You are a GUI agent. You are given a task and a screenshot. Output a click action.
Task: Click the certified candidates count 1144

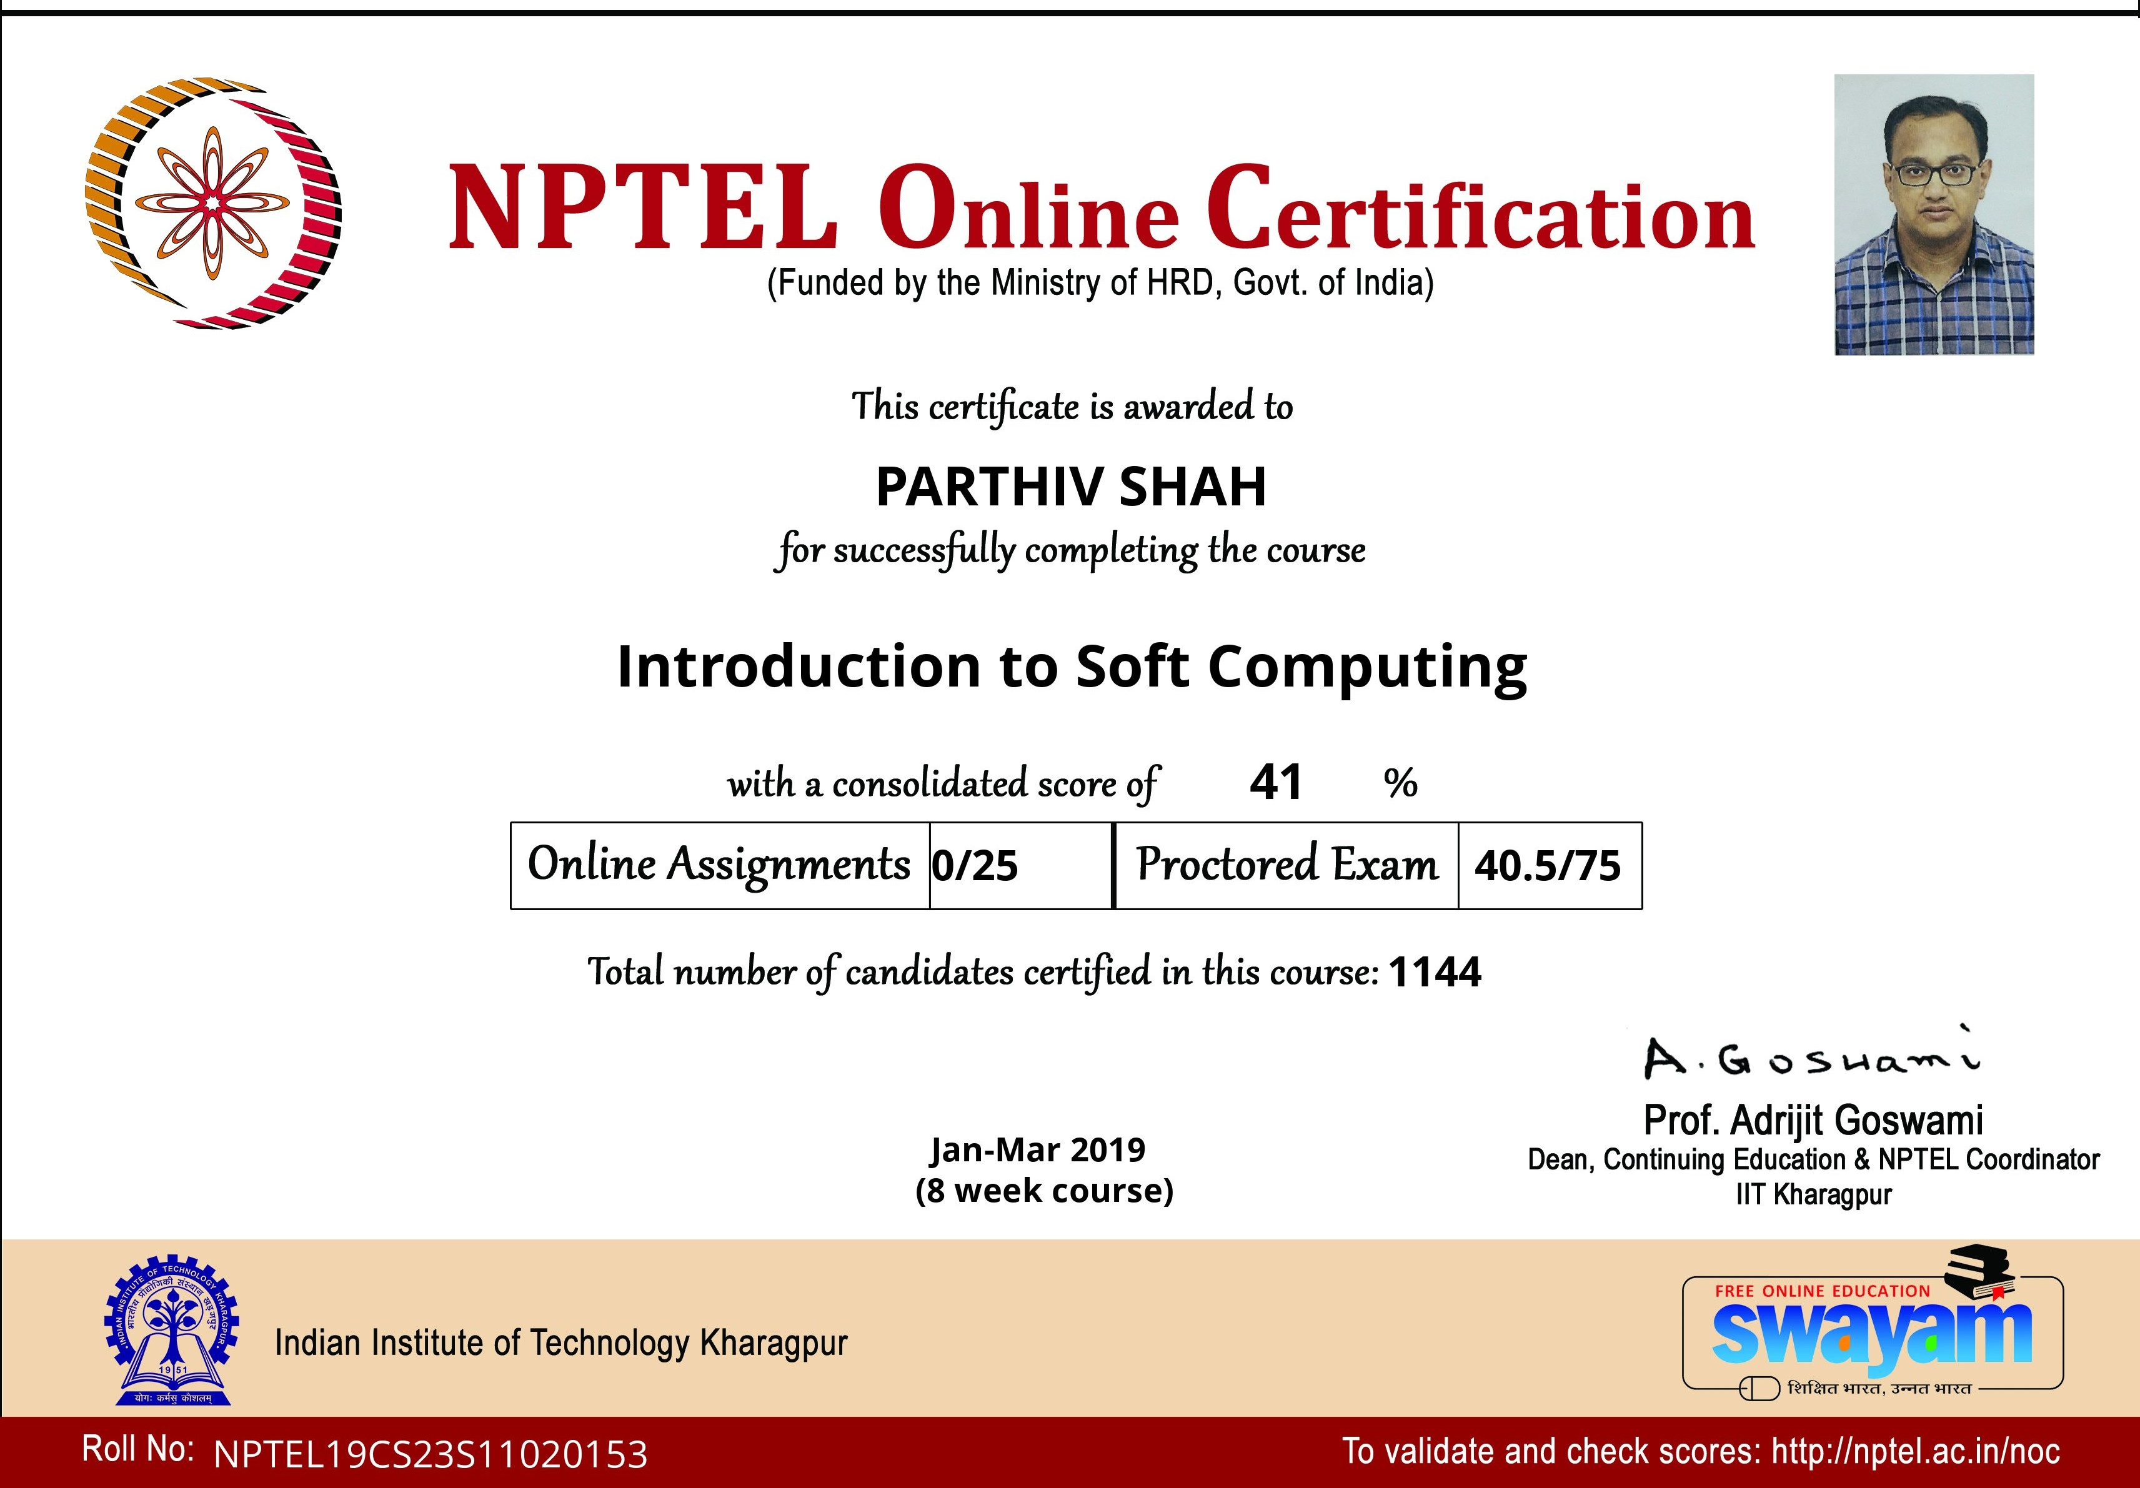1435,973
